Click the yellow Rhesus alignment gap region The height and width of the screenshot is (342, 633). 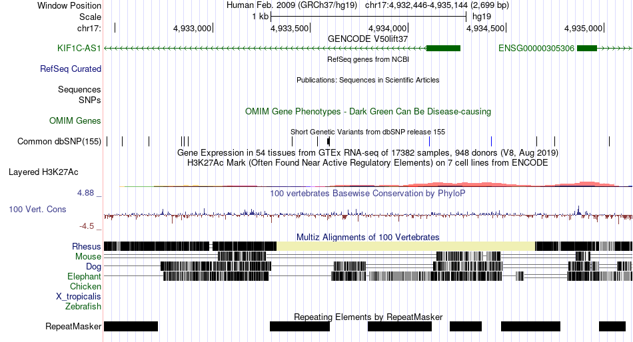(x=406, y=246)
